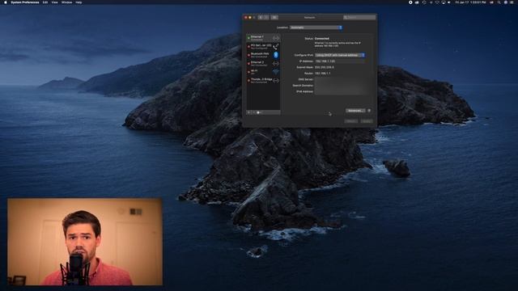Click the help question mark button

[x=369, y=111]
